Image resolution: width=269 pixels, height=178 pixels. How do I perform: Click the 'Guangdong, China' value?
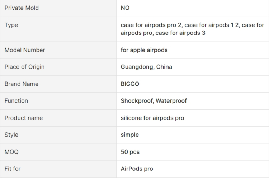pyautogui.click(x=146, y=67)
